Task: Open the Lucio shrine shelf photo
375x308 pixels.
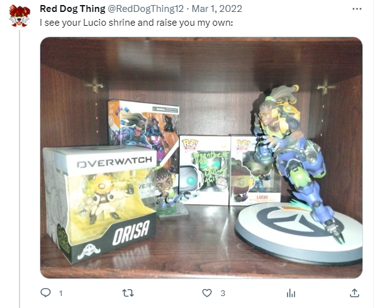Action: coord(201,158)
